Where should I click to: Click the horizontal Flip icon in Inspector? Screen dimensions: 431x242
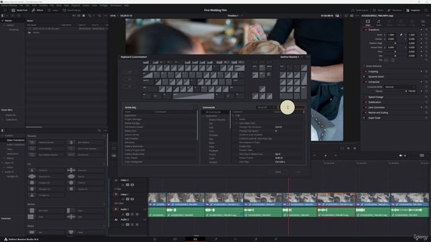(387, 60)
